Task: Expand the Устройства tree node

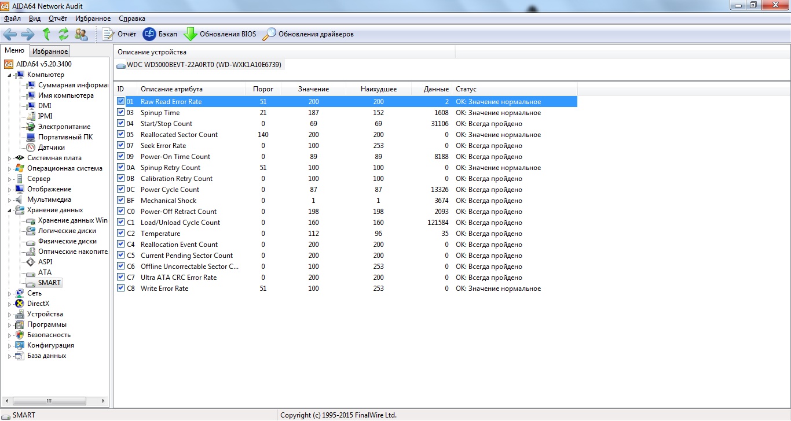Action: (x=9, y=314)
